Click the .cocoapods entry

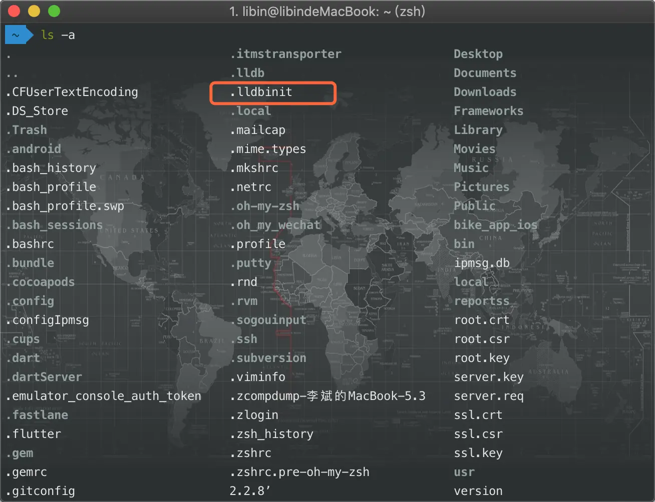pyautogui.click(x=41, y=282)
